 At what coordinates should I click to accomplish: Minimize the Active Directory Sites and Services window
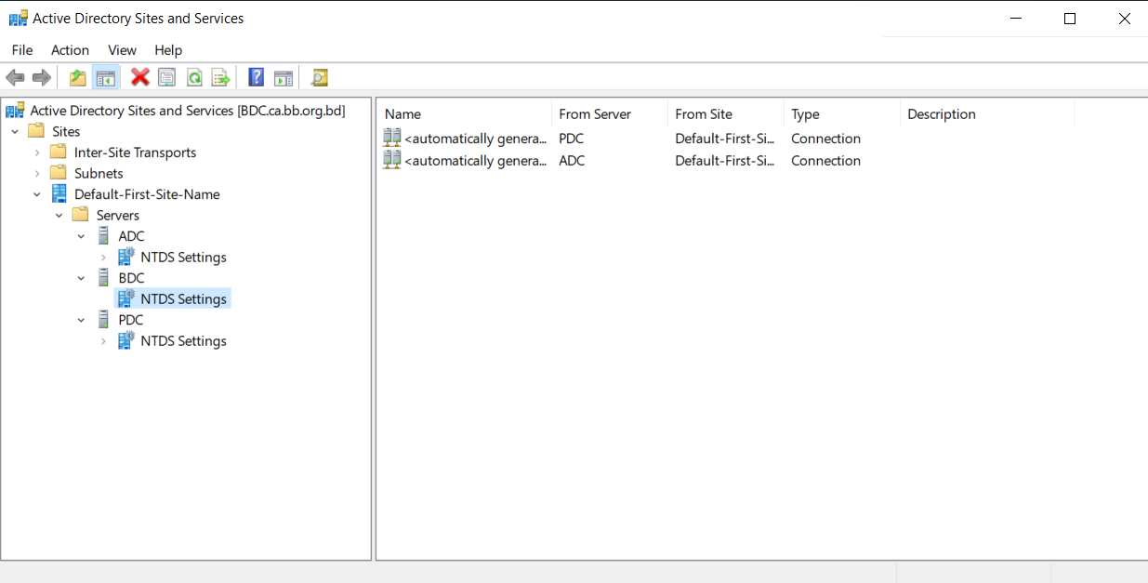[x=1015, y=19]
